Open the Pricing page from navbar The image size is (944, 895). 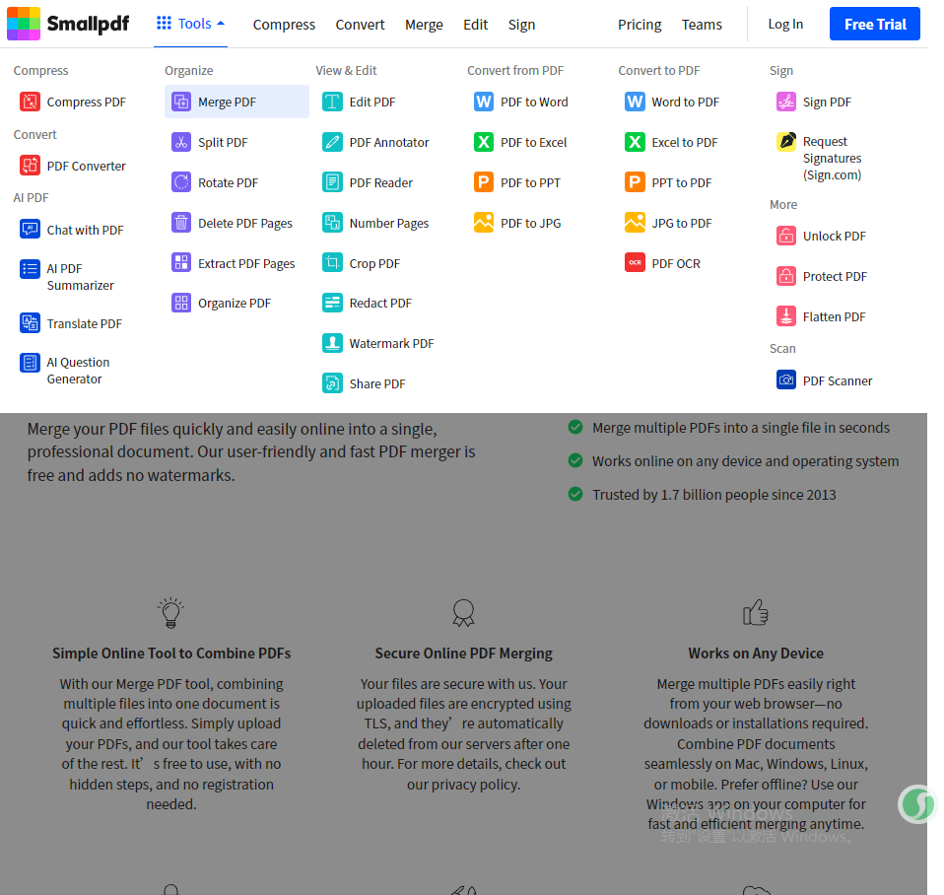click(x=640, y=25)
